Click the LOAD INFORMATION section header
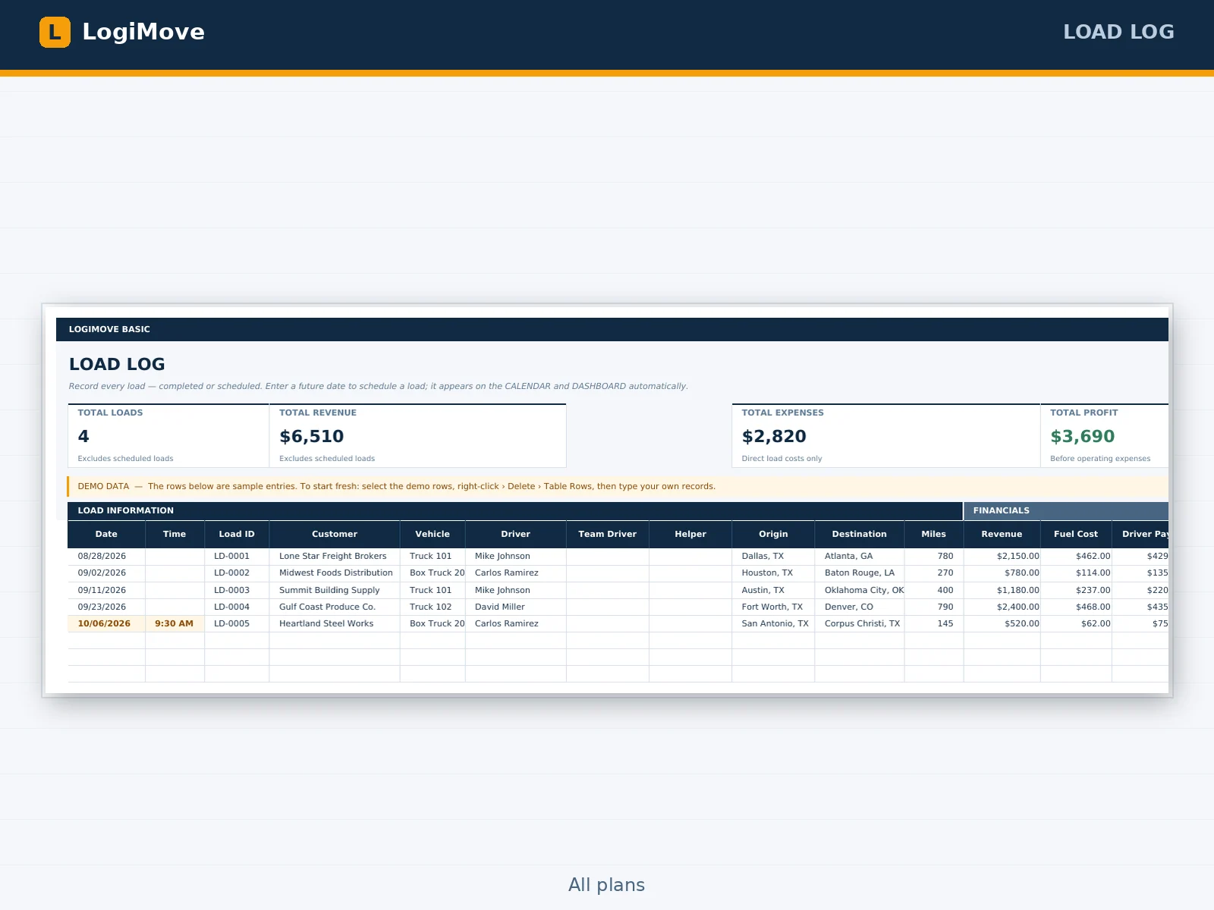Image resolution: width=1214 pixels, height=910 pixels. tap(515, 510)
